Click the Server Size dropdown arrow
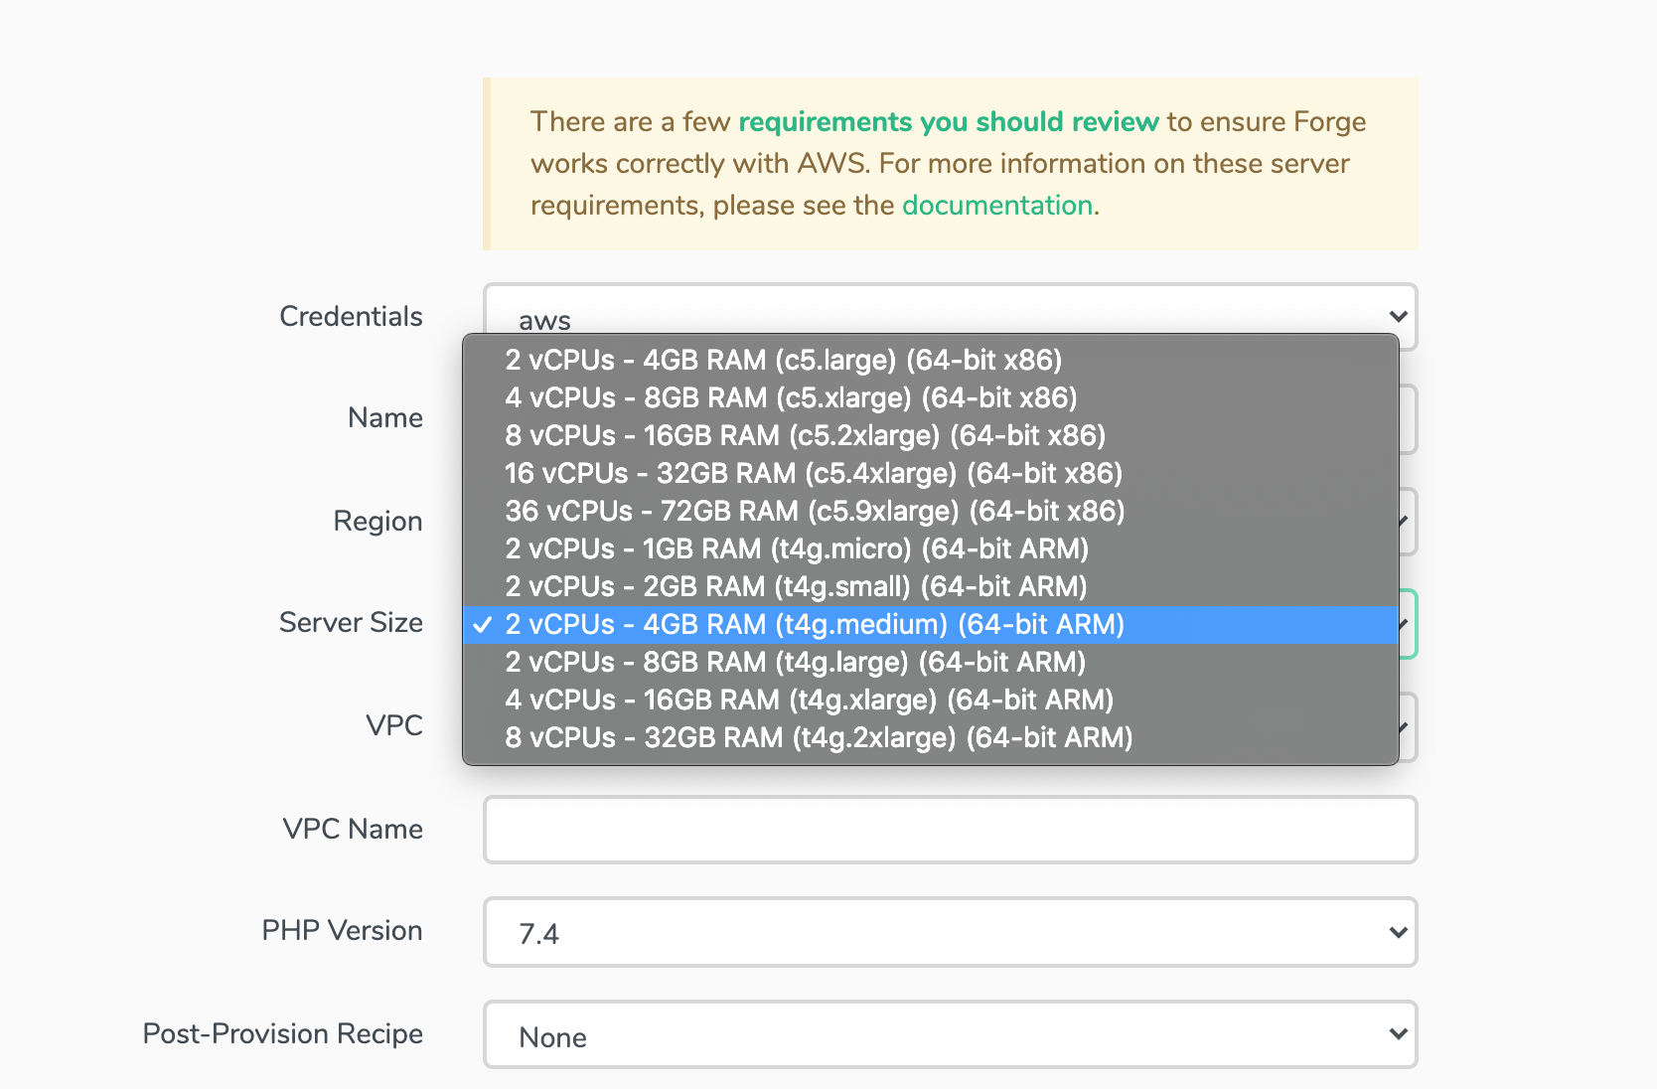This screenshot has width=1657, height=1089. 1405,624
